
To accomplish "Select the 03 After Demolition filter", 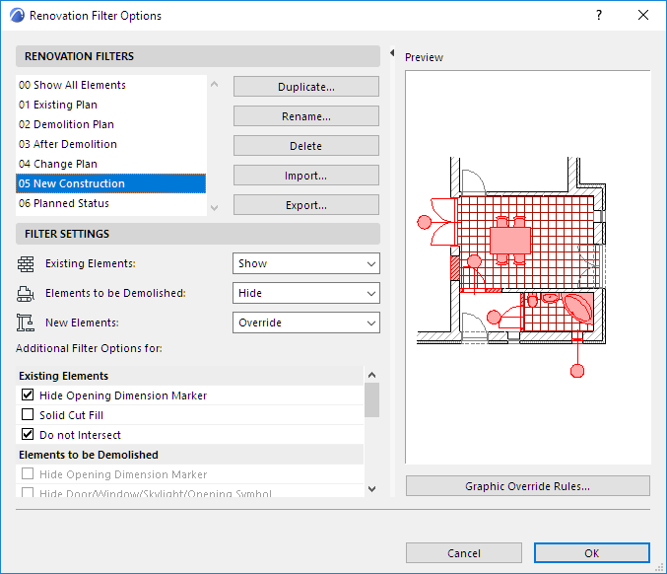I will pyautogui.click(x=111, y=144).
